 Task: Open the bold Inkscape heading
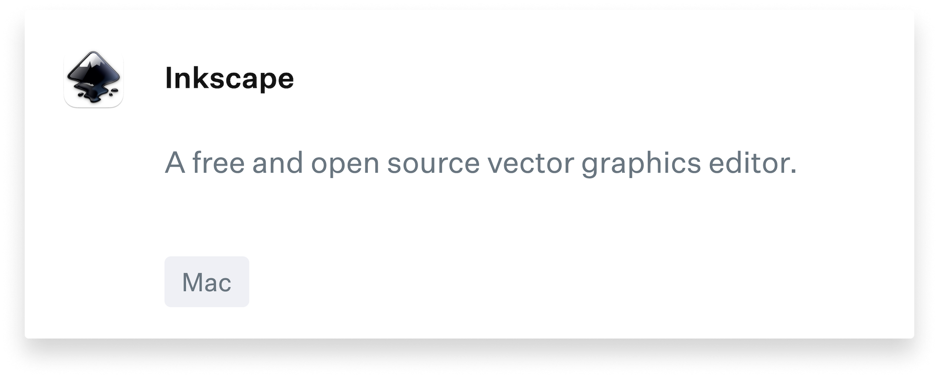click(x=229, y=78)
